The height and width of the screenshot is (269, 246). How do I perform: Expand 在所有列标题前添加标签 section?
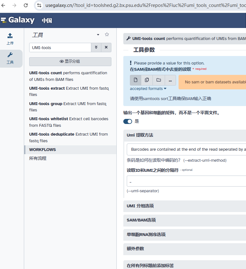(x=184, y=265)
